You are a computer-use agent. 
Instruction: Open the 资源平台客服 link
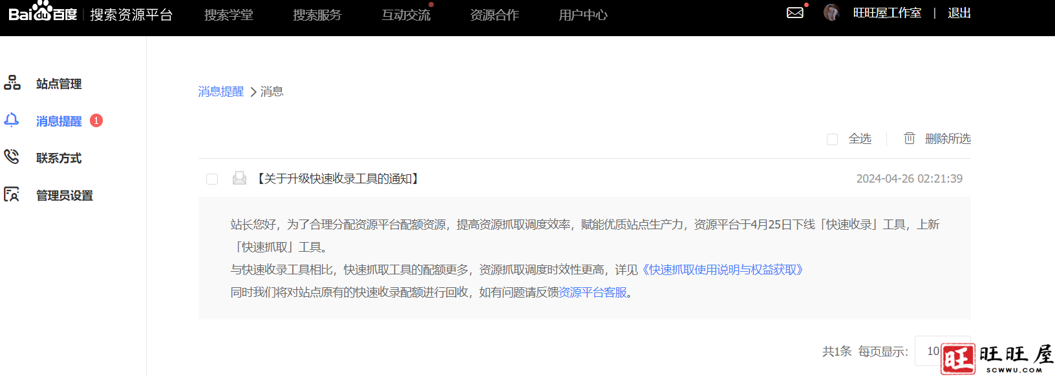593,292
